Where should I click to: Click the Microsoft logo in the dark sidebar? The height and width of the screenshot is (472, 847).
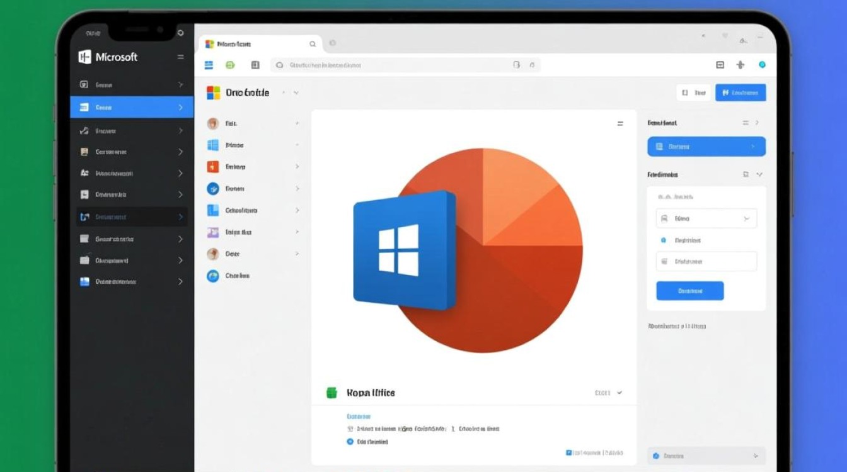[84, 57]
